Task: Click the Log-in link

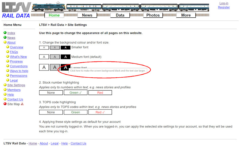Action: 224,3
